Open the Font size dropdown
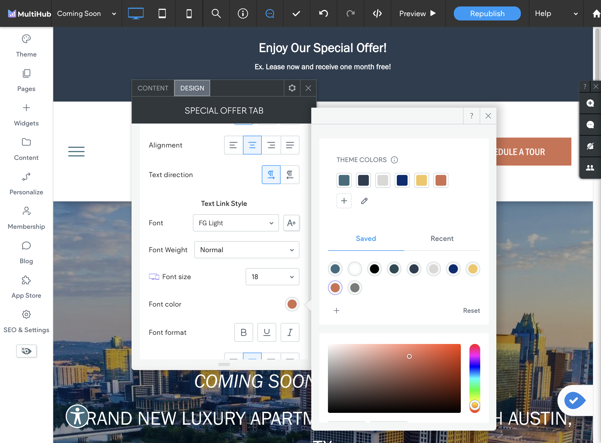The image size is (601, 443). point(273,277)
